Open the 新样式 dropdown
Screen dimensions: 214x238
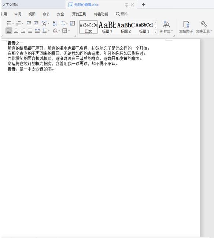166,27
